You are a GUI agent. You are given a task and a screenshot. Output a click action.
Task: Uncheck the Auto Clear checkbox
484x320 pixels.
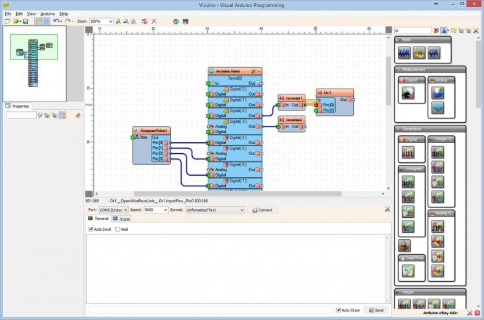click(x=338, y=310)
